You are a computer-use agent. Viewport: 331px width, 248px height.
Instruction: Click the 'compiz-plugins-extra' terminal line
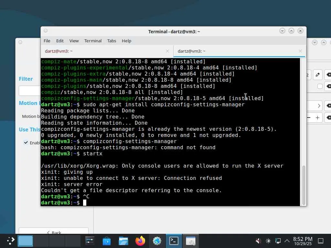click(x=138, y=74)
